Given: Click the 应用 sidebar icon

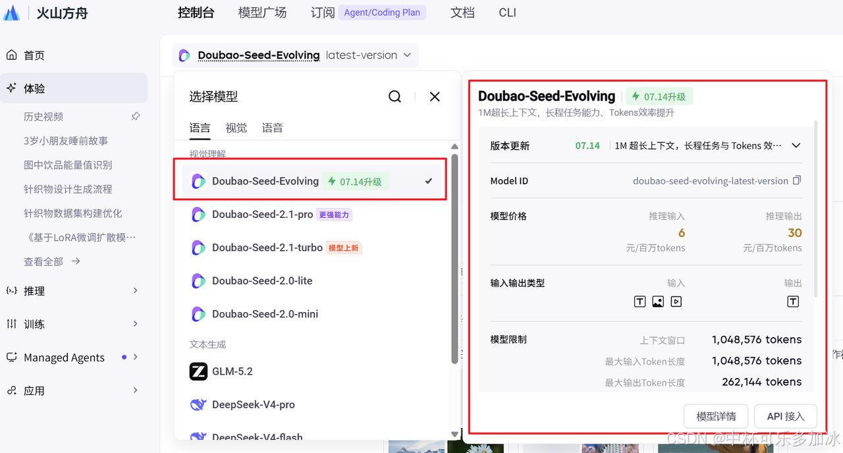Looking at the screenshot, I should point(11,390).
